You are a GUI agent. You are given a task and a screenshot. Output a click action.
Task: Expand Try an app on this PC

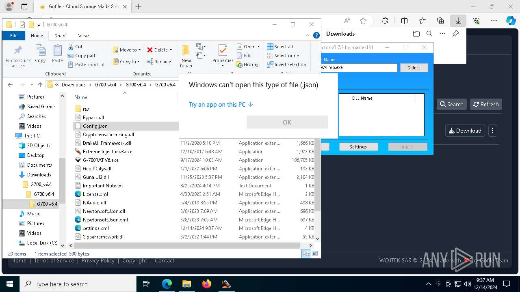pyautogui.click(x=221, y=105)
